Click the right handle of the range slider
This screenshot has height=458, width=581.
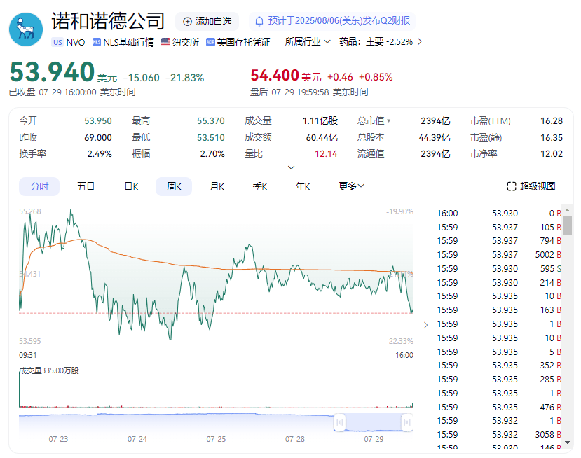(x=407, y=422)
